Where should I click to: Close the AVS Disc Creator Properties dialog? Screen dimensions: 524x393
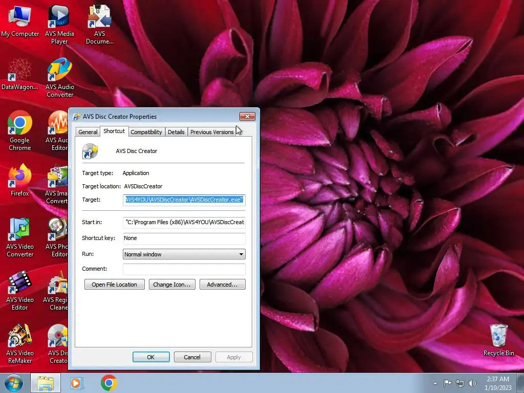click(247, 116)
